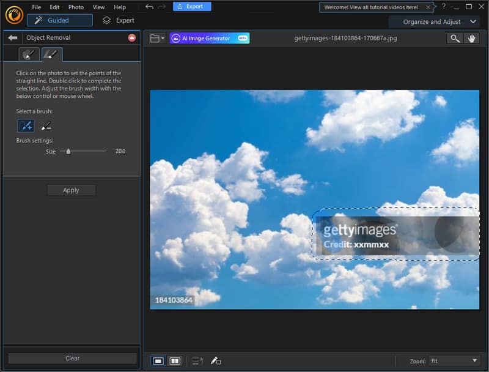Switch to compare split view mode

(175, 361)
